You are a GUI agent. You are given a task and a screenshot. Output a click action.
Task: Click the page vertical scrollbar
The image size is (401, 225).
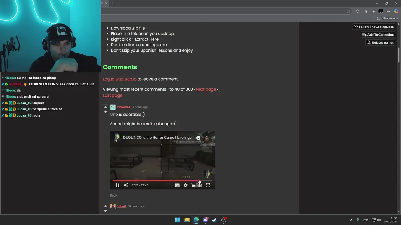coord(399,55)
